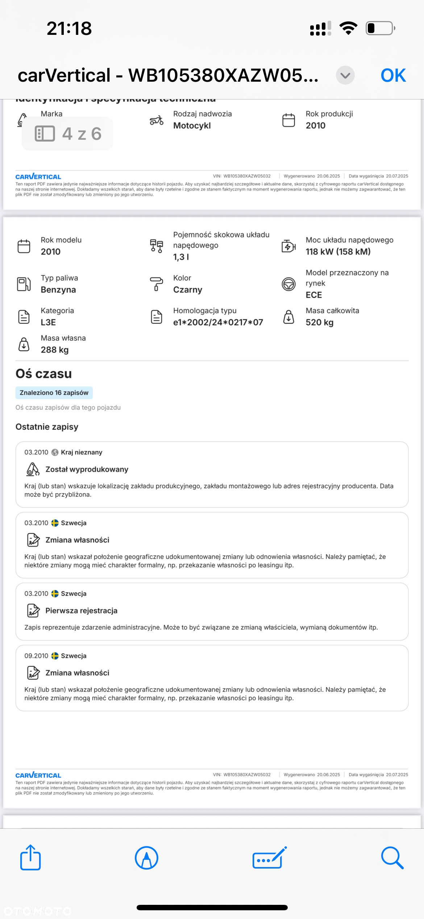Select the 118 kW (158 kM) power value
Screen dimensions: 424x919
[x=338, y=252]
